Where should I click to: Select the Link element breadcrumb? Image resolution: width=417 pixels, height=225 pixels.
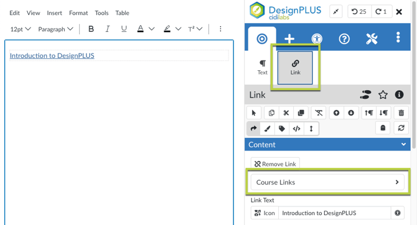pos(295,68)
